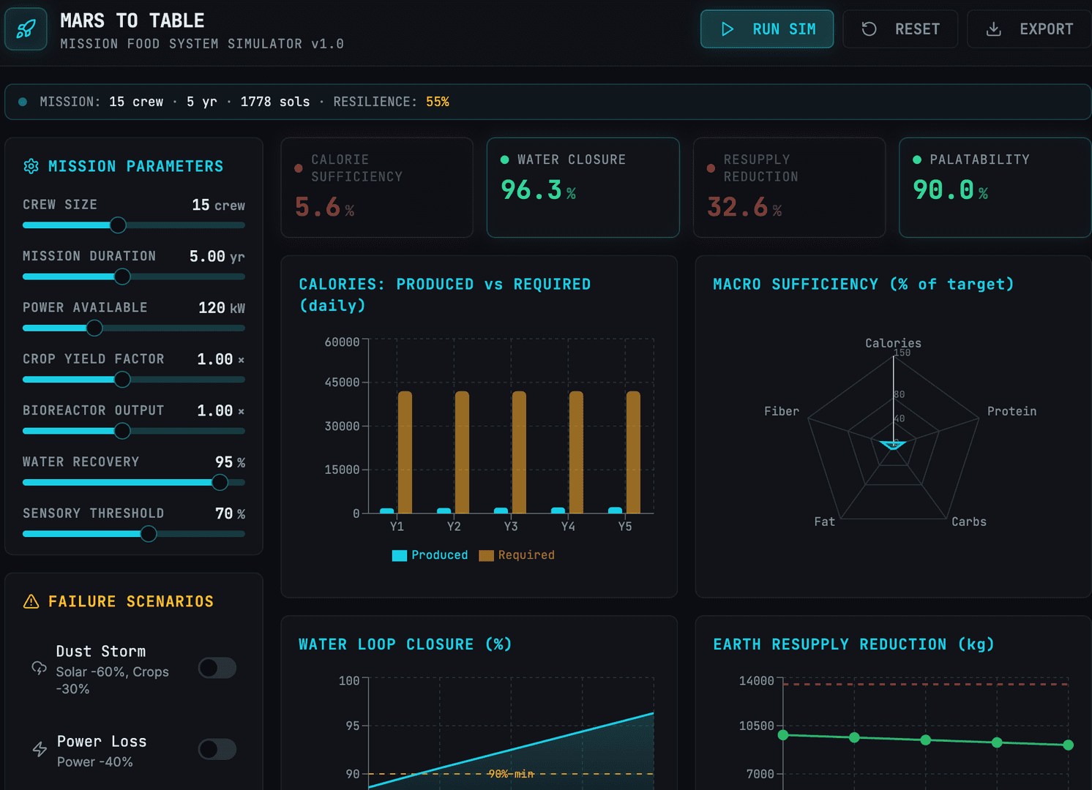The height and width of the screenshot is (790, 1092).
Task: Click the play icon in Run Sim
Action: pyautogui.click(x=728, y=29)
